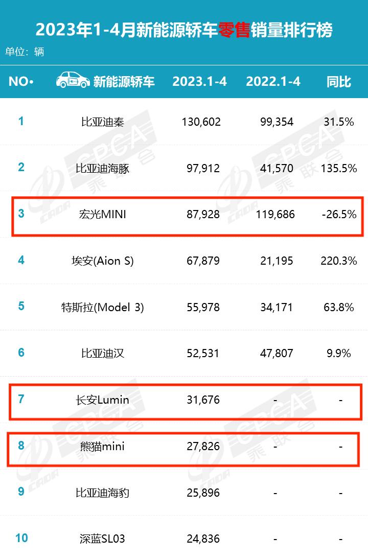Click the chart title 零售 text
368x560 pixels.
234,30
